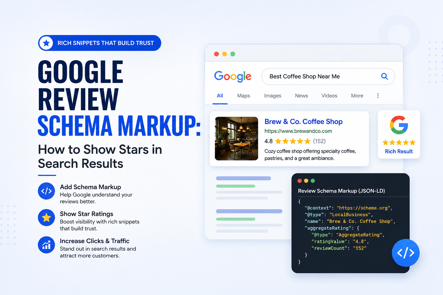Click the "AggregateRating" value in code

tap(359, 235)
